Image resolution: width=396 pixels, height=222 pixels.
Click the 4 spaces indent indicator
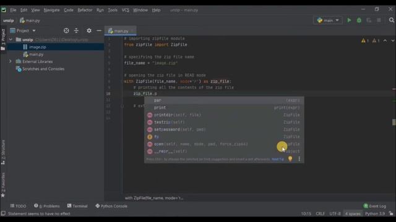pos(353,213)
